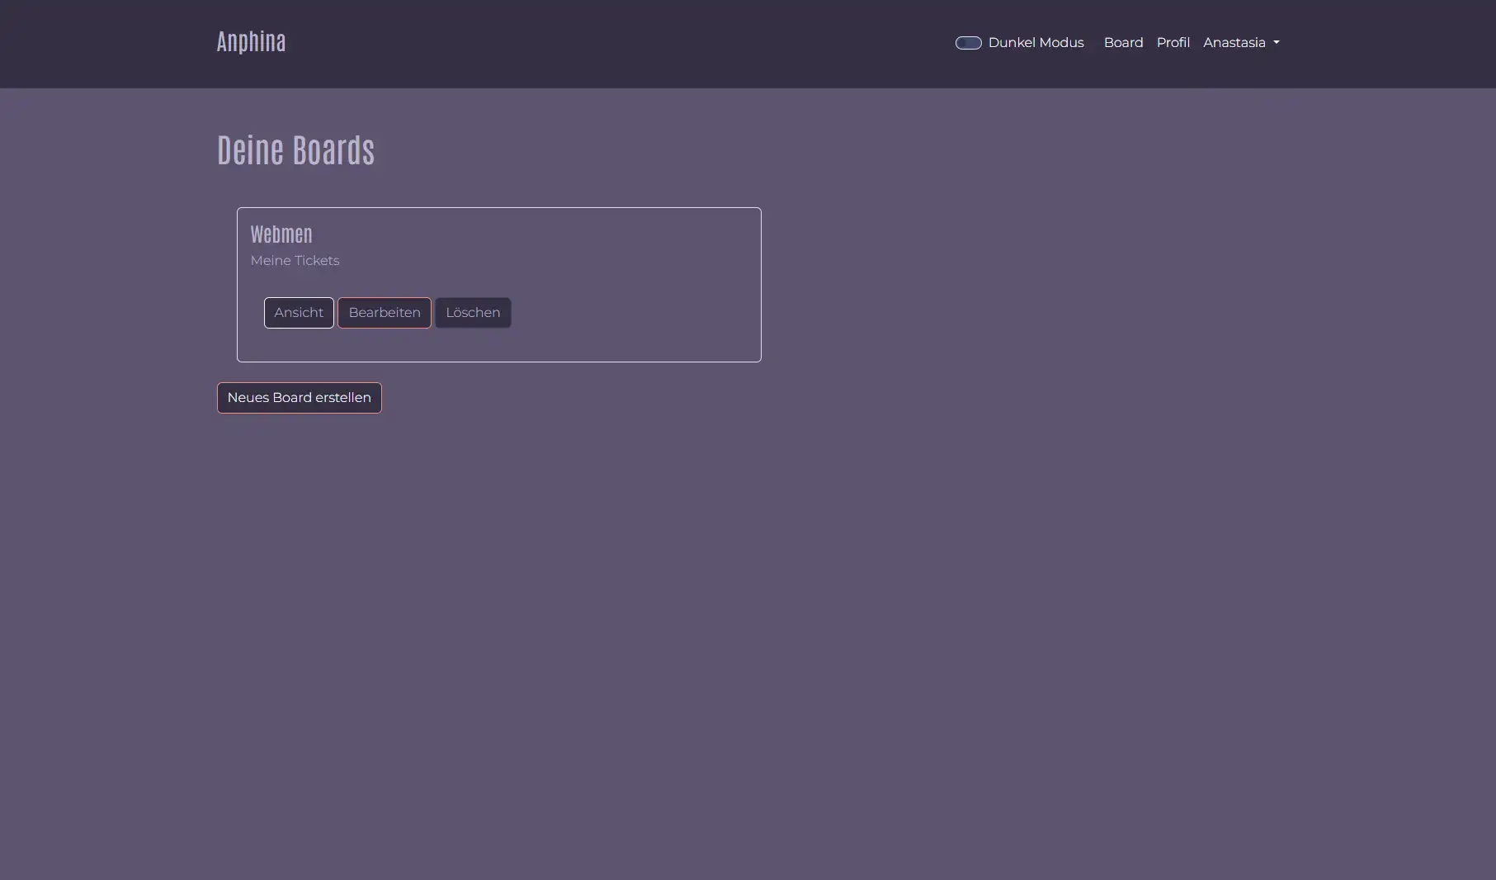
Task: Delete Webmen board with Löschen
Action: click(473, 313)
